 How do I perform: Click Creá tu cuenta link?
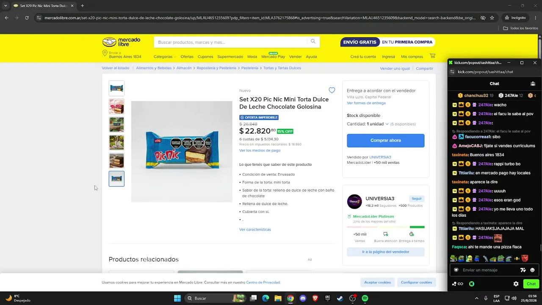[x=363, y=57]
